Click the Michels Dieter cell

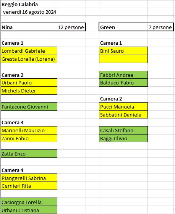click(x=29, y=91)
